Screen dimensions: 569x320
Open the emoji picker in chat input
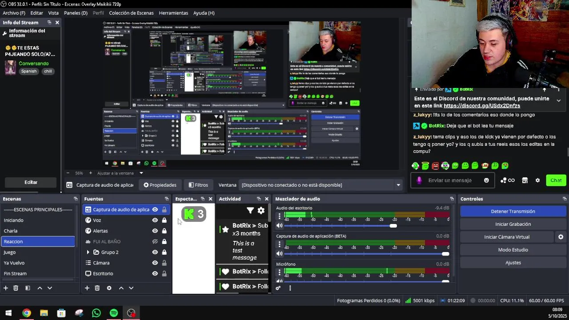click(486, 180)
